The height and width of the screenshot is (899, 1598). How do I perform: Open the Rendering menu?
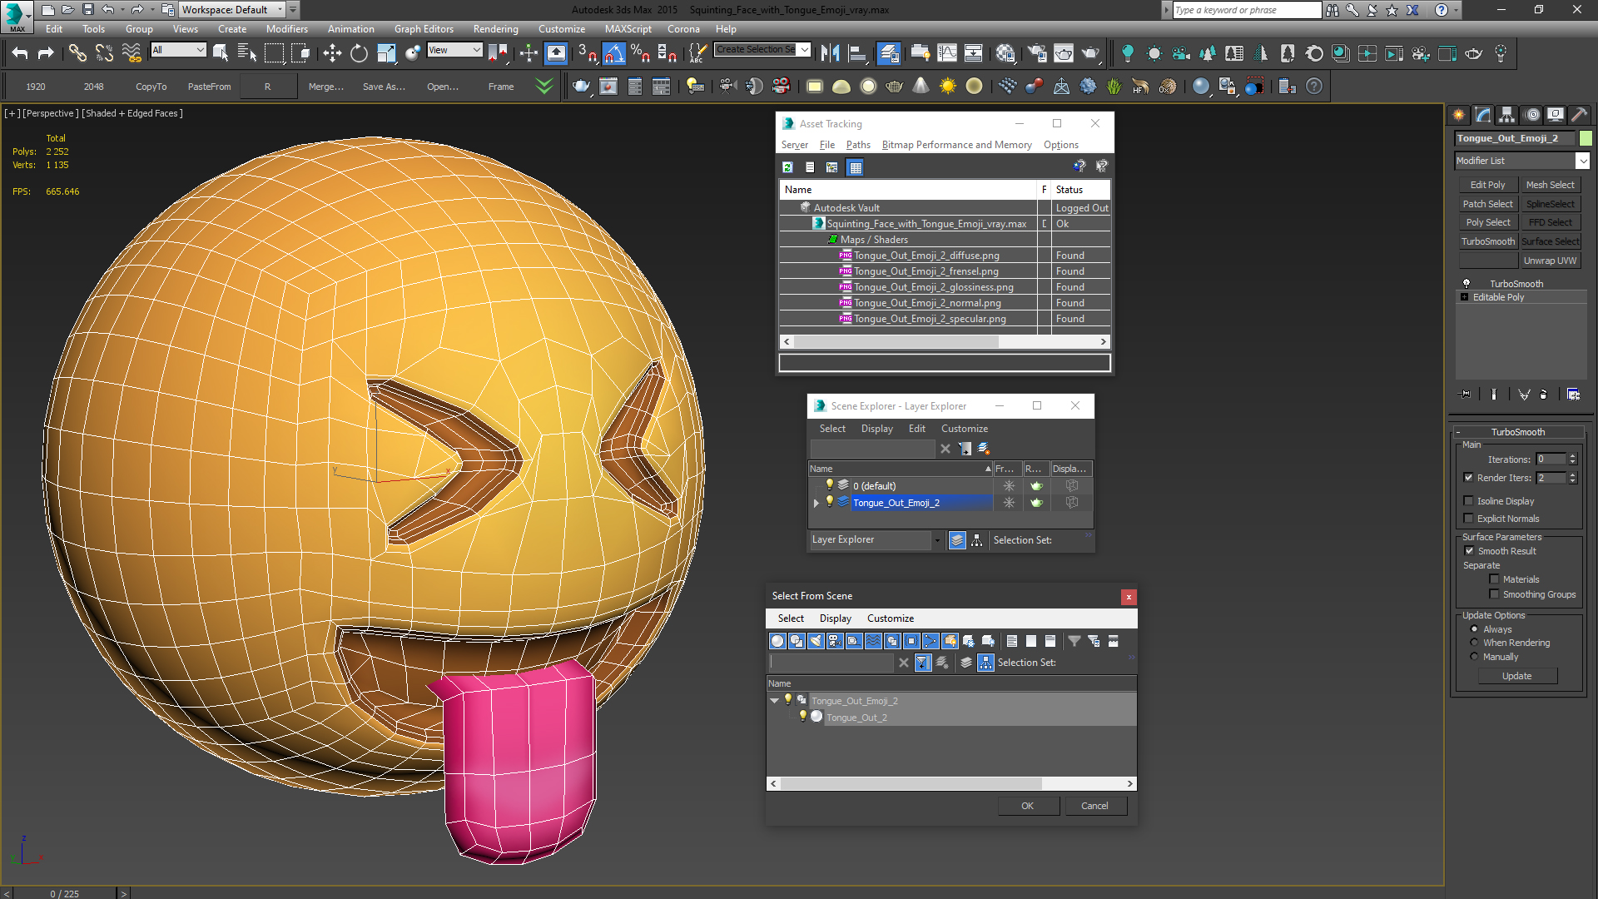click(x=495, y=29)
